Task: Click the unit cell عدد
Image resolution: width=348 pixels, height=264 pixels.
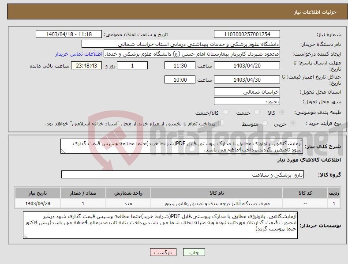Action: pyautogui.click(x=128, y=204)
